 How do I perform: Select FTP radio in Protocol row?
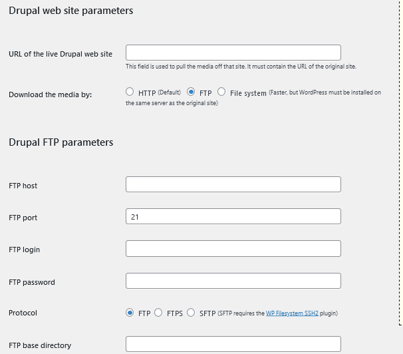pos(130,313)
